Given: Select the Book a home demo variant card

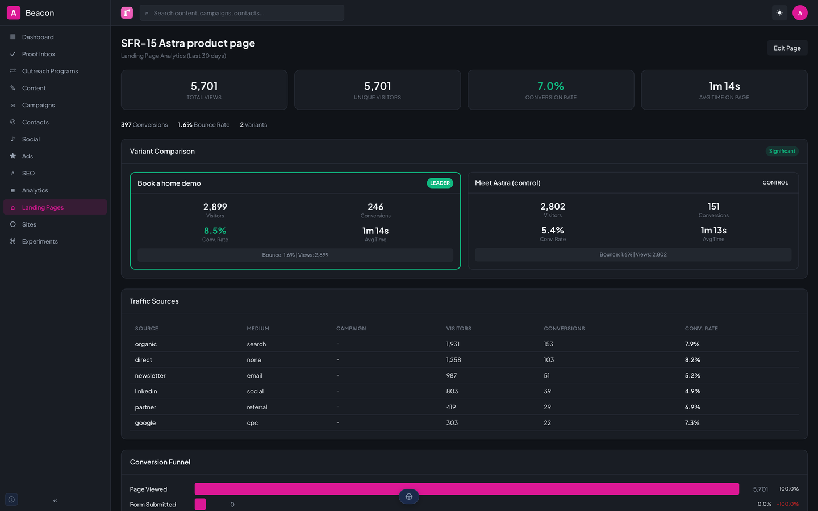Looking at the screenshot, I should coord(295,221).
